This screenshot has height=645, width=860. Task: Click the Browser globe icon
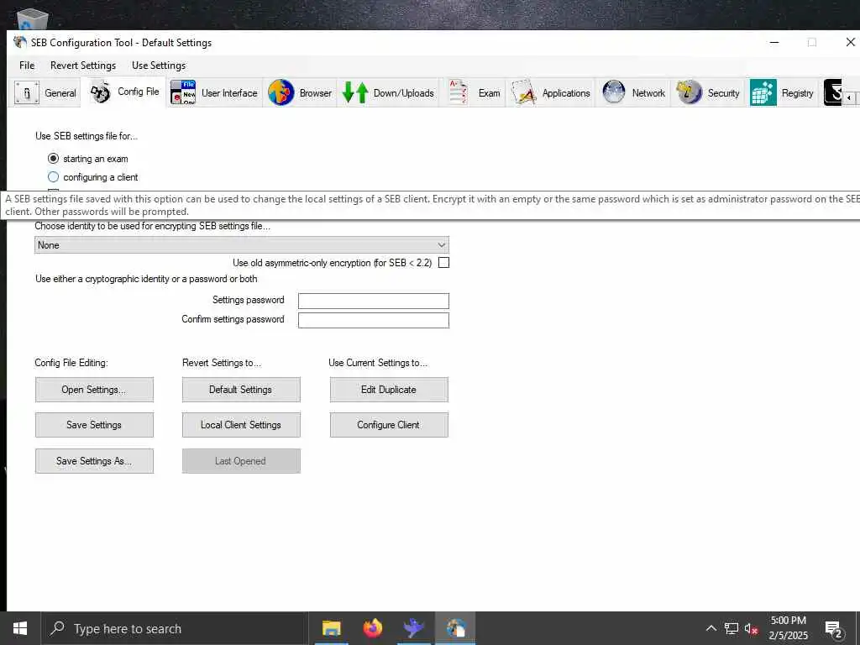tap(281, 92)
